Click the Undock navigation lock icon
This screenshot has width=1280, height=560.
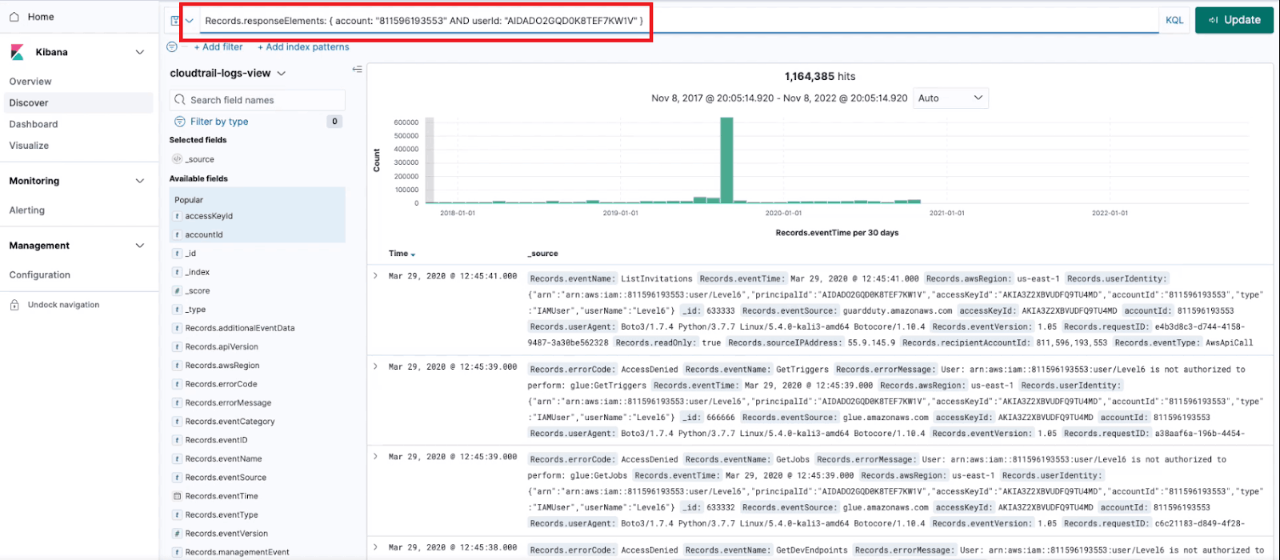pyautogui.click(x=14, y=305)
